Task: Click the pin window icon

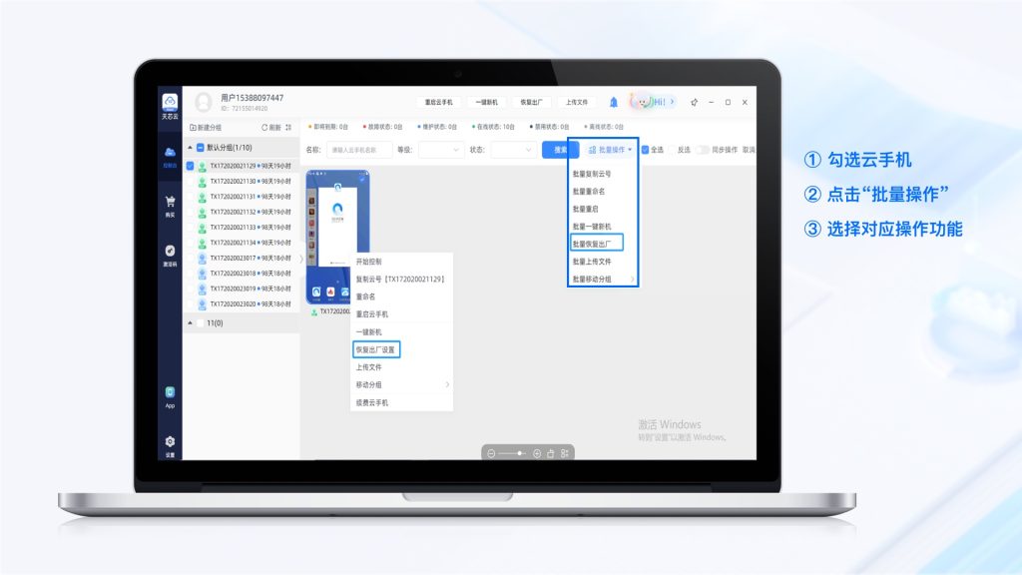Action: (694, 102)
